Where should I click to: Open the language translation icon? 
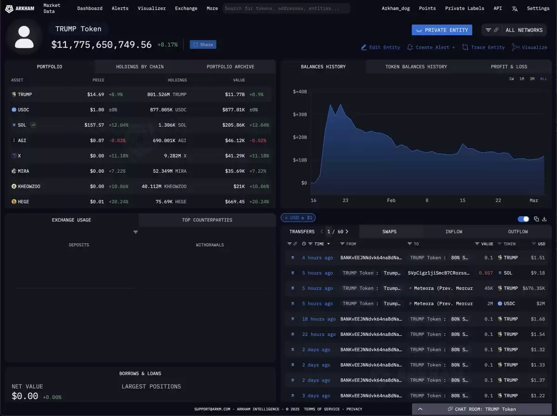515,8
